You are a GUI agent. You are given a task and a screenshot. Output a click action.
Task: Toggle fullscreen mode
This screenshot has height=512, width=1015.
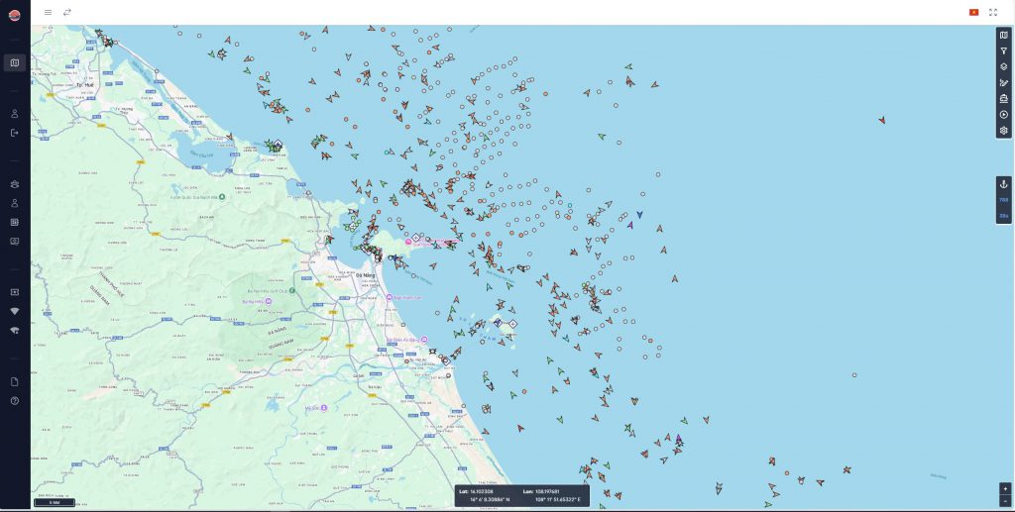pyautogui.click(x=993, y=12)
